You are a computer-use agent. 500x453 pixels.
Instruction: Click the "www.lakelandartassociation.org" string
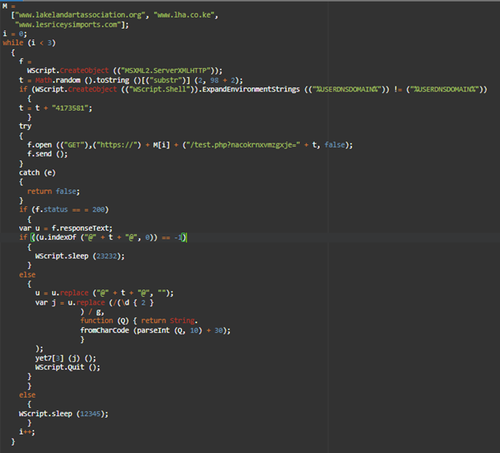point(81,15)
